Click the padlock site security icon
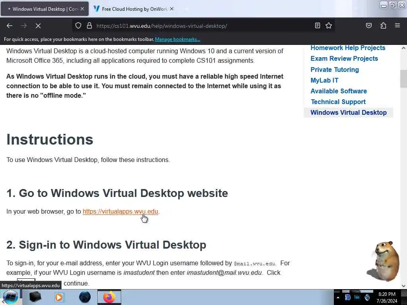This screenshot has height=305, width=407. (x=89, y=26)
